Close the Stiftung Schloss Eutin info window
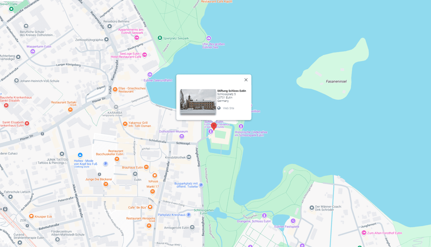The width and height of the screenshot is (431, 247). tap(246, 80)
